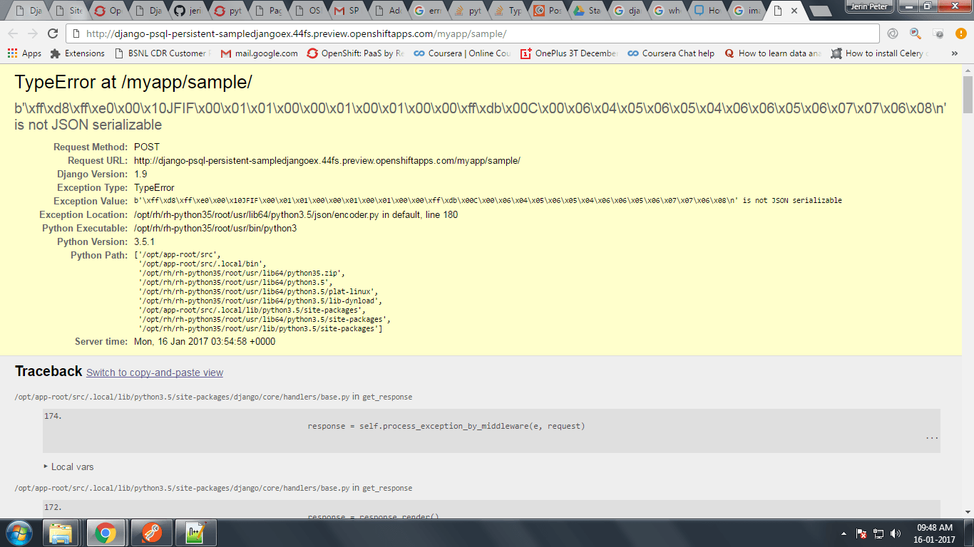The image size is (974, 547).
Task: Click the circular swirl extension icon
Action: pos(893,33)
